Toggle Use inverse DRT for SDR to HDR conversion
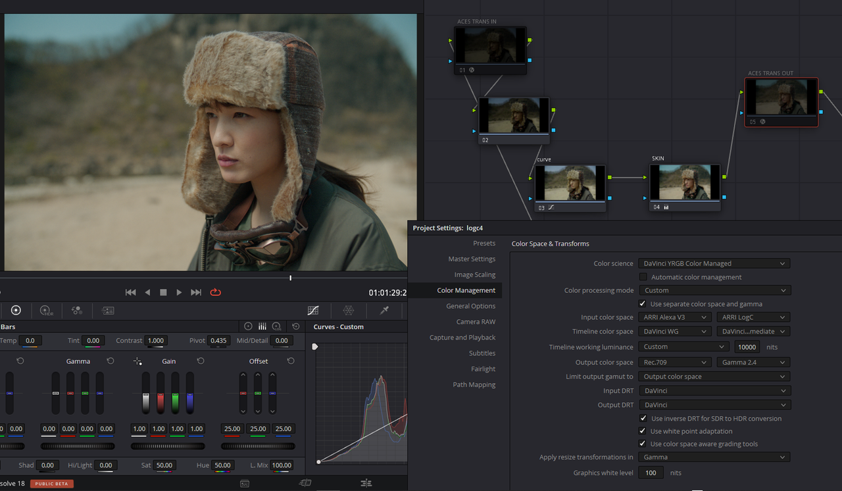This screenshot has width=842, height=491. (643, 419)
